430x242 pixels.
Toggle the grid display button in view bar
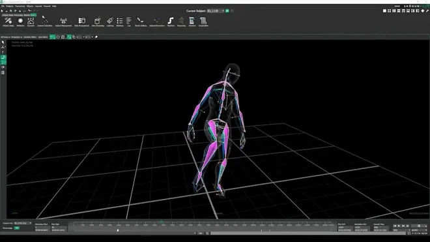pyautogui.click(x=63, y=37)
